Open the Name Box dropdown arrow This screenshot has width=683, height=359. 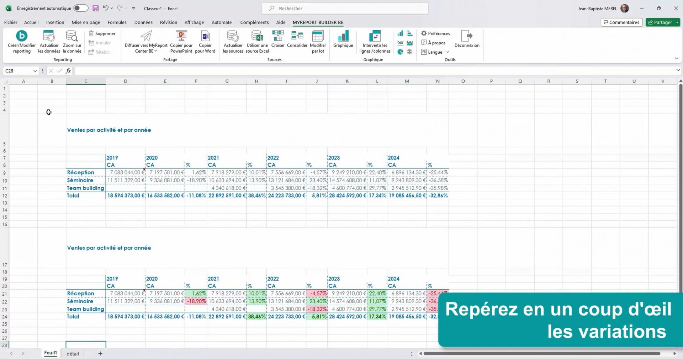pyautogui.click(x=35, y=71)
